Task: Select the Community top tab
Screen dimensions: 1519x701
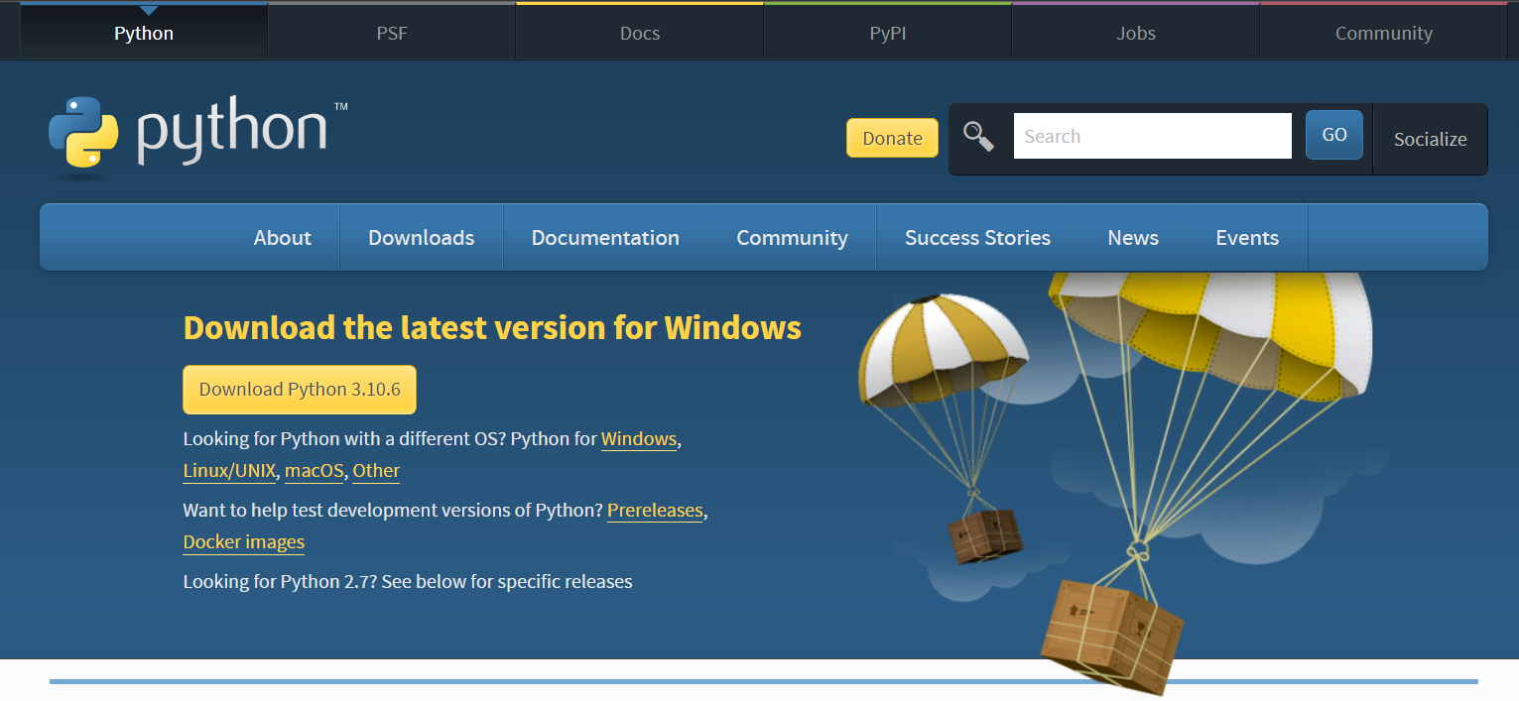Action: (x=1384, y=33)
